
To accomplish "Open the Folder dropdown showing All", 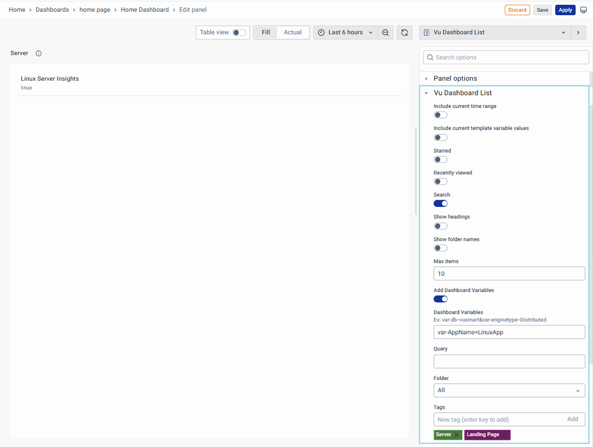I will tap(509, 390).
